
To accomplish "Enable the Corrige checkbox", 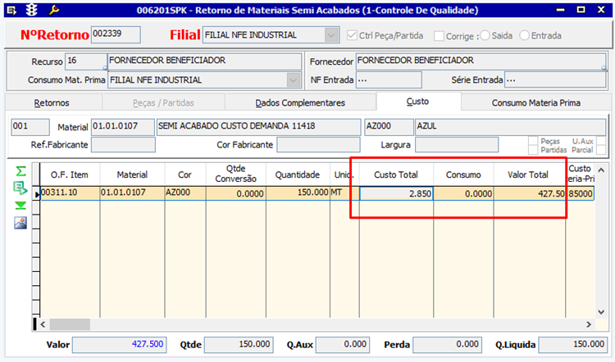I will pyautogui.click(x=439, y=36).
